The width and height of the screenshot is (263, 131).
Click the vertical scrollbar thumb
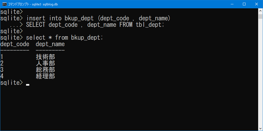[x=260, y=17]
